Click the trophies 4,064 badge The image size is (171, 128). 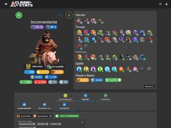pyautogui.click(x=37, y=77)
